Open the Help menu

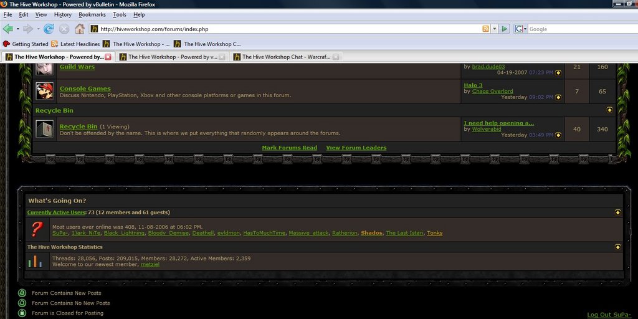139,15
